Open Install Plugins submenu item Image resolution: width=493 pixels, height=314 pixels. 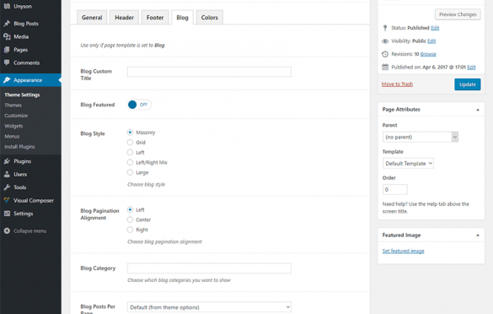click(19, 147)
